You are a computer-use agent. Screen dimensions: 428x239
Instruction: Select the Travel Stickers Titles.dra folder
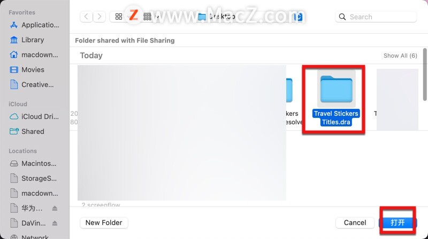pyautogui.click(x=336, y=99)
